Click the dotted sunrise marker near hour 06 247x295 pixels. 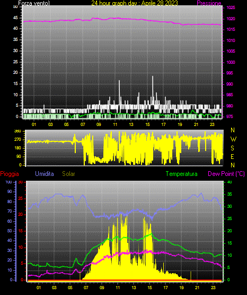coord(80,276)
